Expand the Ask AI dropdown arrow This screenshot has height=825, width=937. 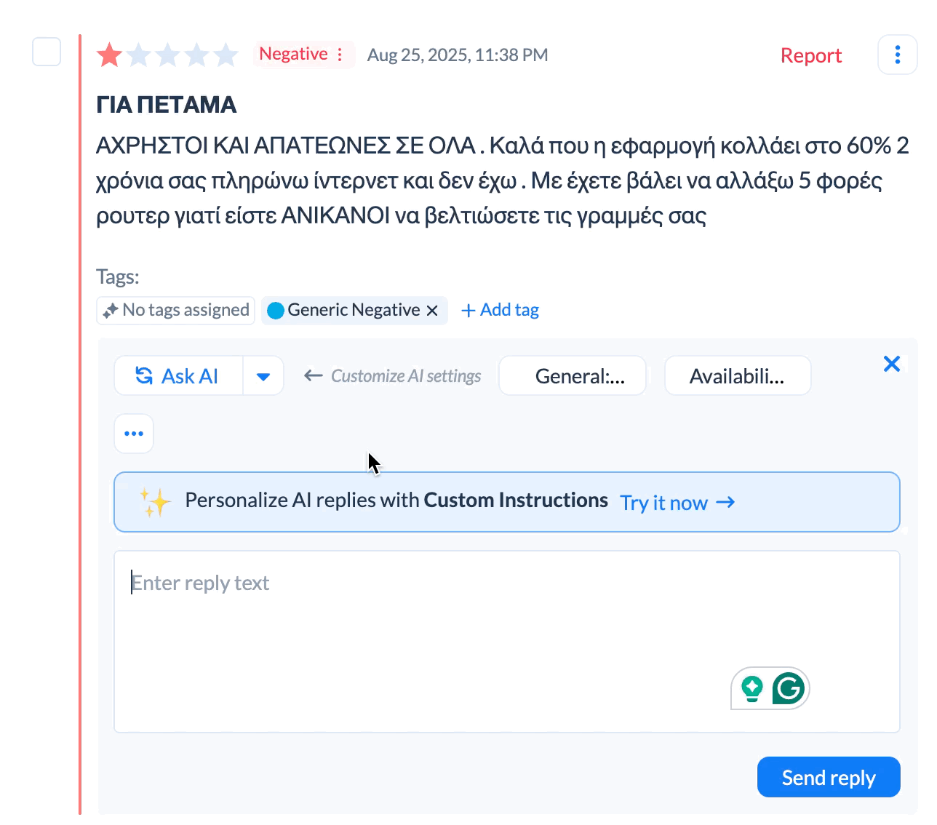coord(263,376)
